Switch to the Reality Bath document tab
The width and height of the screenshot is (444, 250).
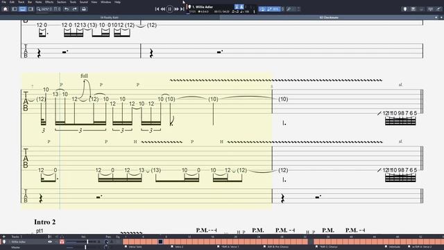(110, 17)
